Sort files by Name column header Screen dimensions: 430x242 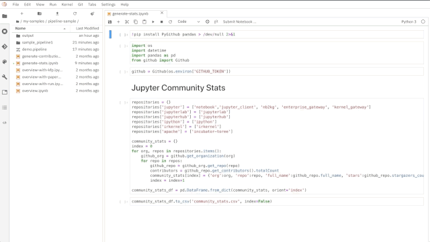tap(40, 28)
